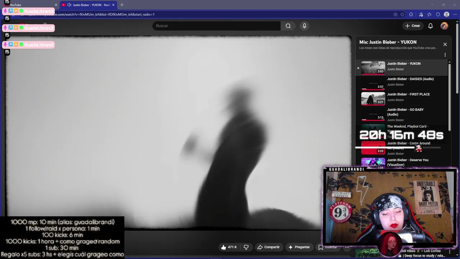Select the Justin Bieber - YUKON browser tab
This screenshot has width=460, height=259.
tap(88, 5)
